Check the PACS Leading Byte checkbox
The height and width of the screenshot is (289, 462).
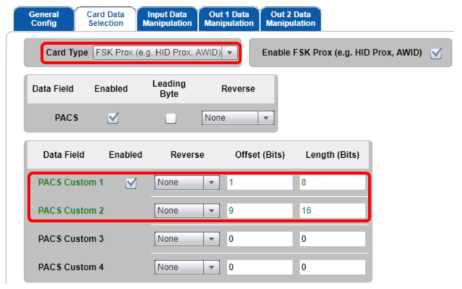(x=171, y=118)
